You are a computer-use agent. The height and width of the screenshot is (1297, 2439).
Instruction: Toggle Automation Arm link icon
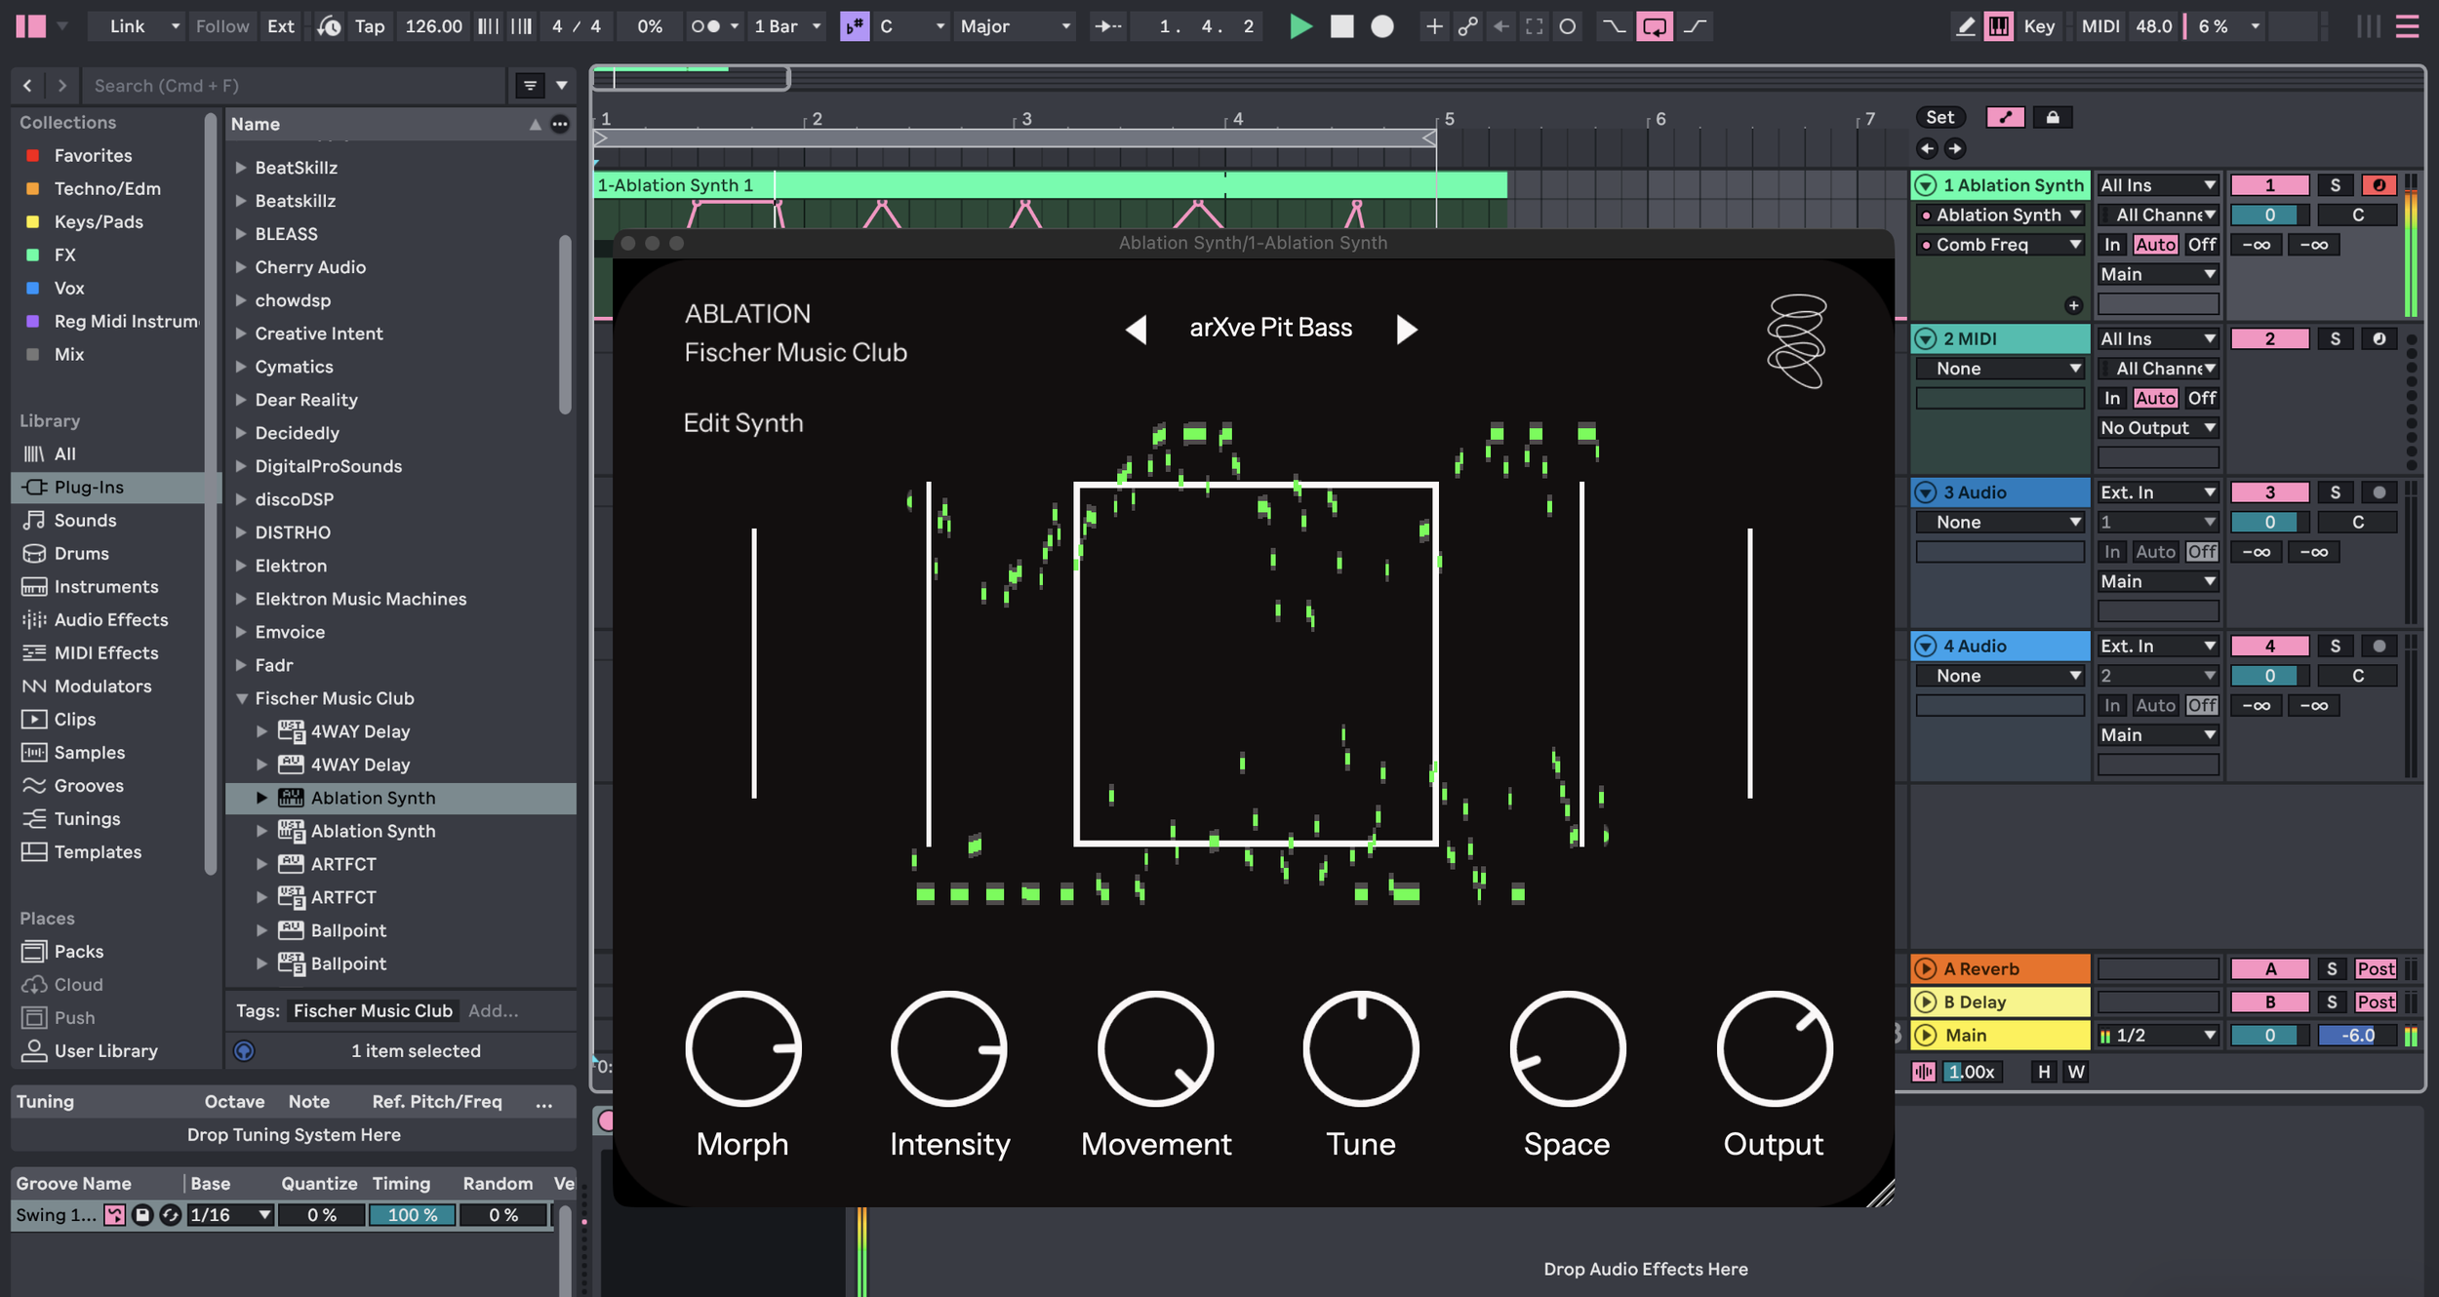[1466, 26]
